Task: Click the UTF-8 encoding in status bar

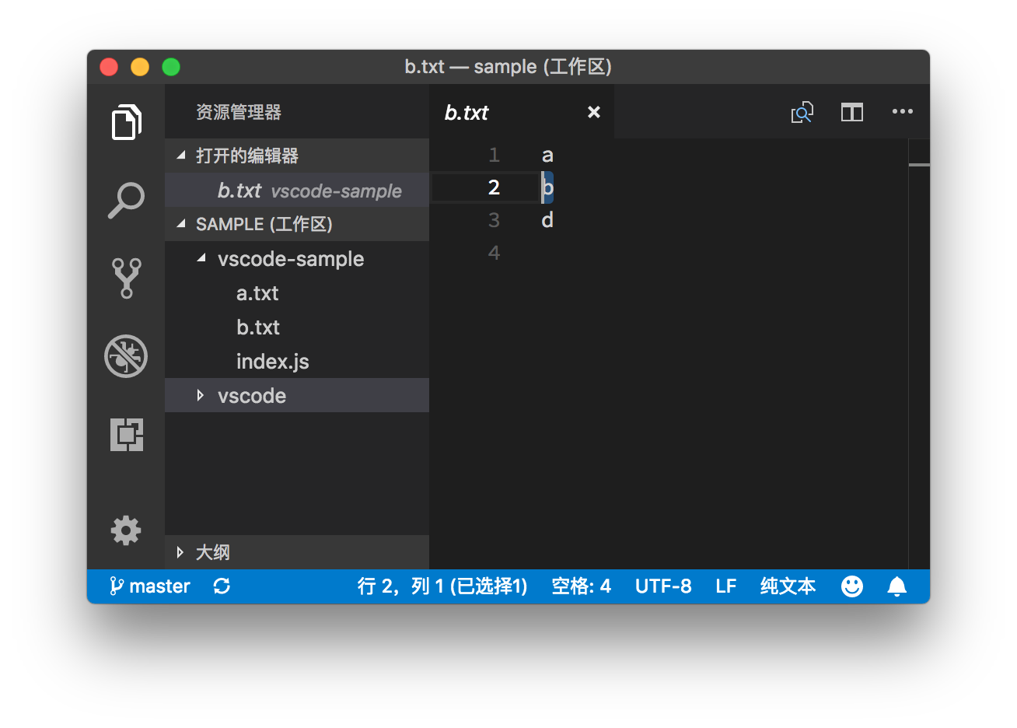Action: point(663,586)
